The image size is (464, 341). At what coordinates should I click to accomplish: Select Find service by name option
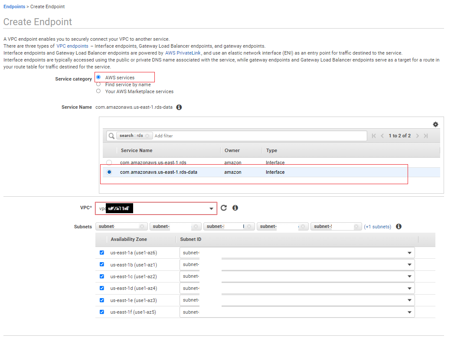98,84
